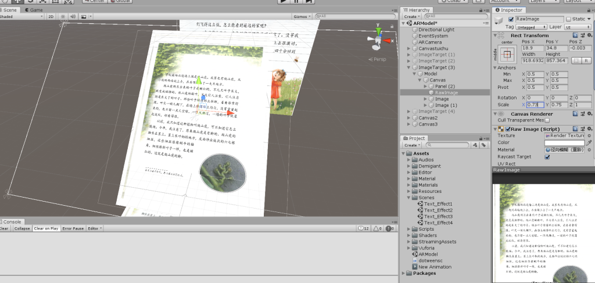Open Canvas Renderer help reference icon
Viewport: 595px width, 283px height.
[575, 113]
